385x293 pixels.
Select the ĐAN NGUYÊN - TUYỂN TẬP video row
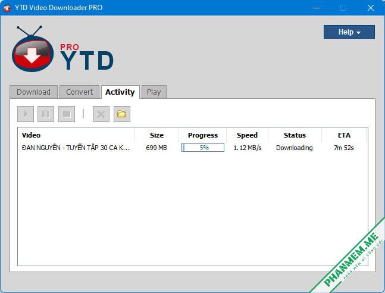click(193, 148)
